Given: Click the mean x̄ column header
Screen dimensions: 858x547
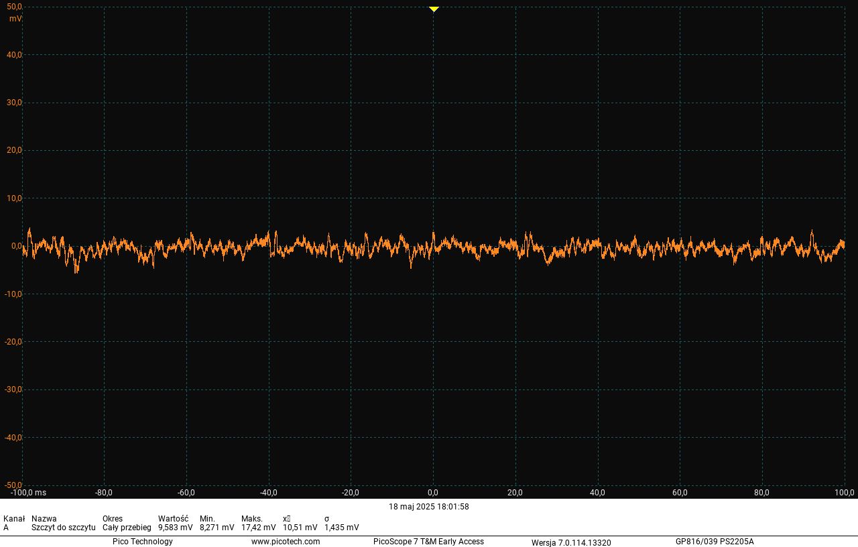Looking at the screenshot, I should tap(286, 519).
